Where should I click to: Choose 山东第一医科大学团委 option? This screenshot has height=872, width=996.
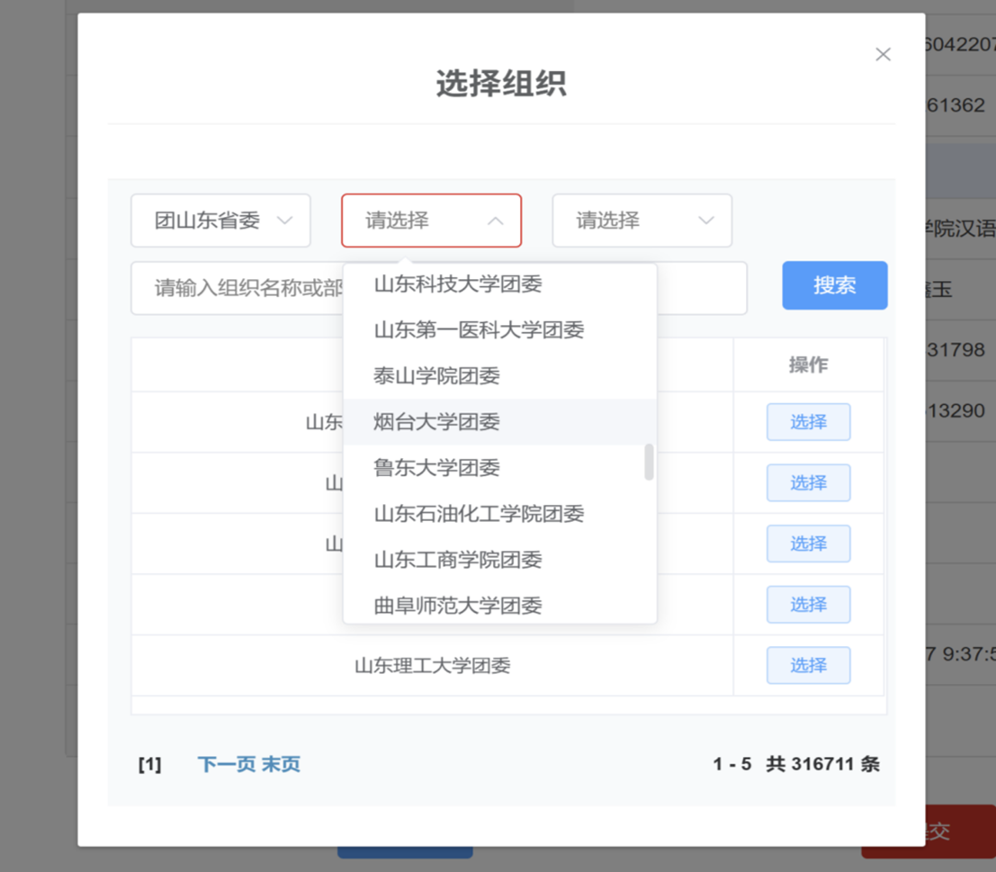[x=479, y=330]
